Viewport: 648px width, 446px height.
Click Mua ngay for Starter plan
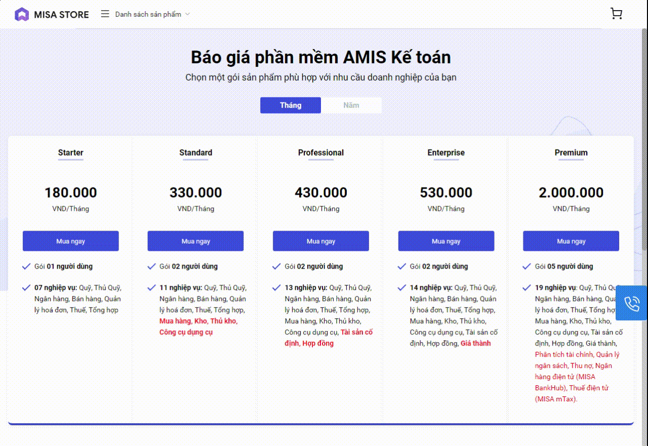coord(71,241)
